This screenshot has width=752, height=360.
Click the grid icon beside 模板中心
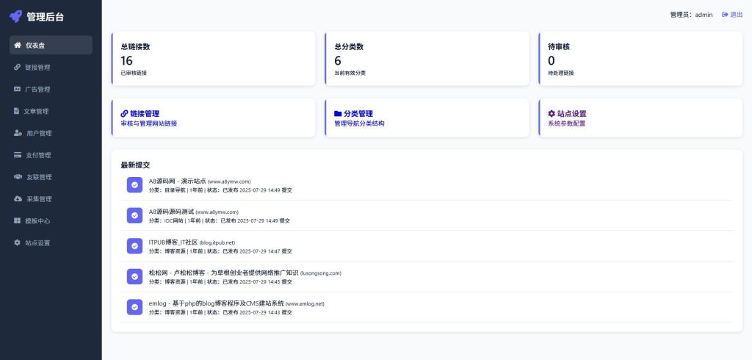18,221
